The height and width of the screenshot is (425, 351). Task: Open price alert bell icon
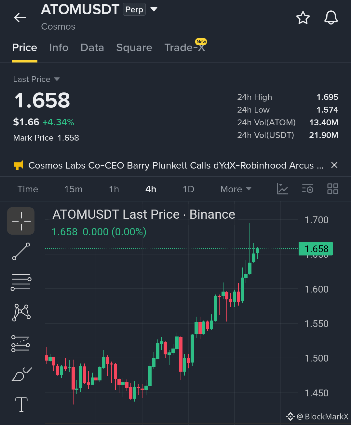coord(331,18)
